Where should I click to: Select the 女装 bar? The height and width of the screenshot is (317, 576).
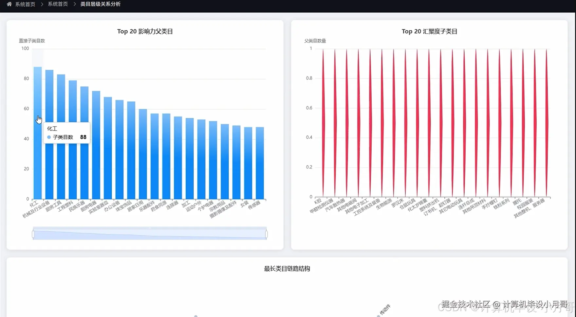click(x=248, y=163)
